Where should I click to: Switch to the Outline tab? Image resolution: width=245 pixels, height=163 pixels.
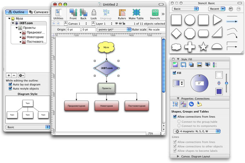point(17,12)
